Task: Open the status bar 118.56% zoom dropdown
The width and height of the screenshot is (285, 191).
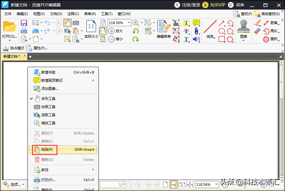Action: 216,185
